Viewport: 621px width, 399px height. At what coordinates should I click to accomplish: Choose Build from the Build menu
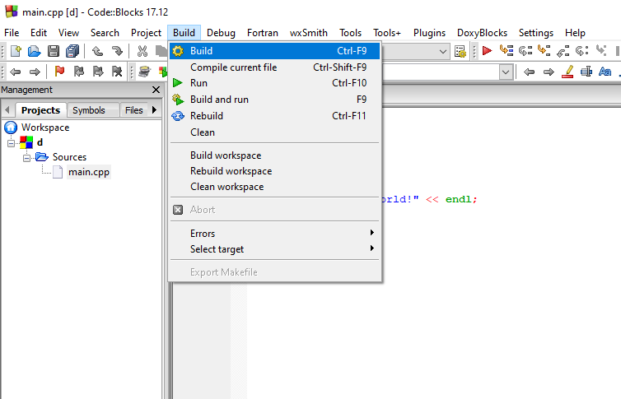(274, 51)
